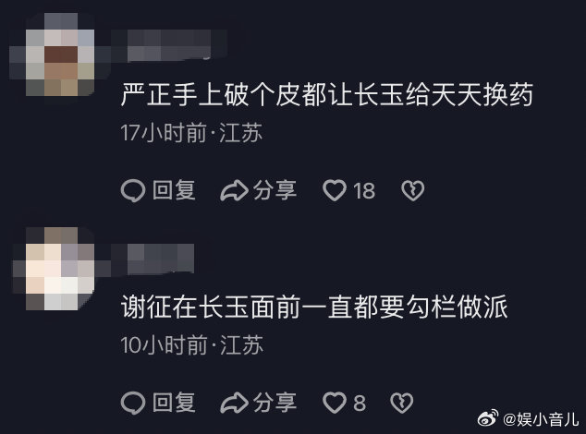Click the @娱小音儿 watermark text

click(542, 419)
